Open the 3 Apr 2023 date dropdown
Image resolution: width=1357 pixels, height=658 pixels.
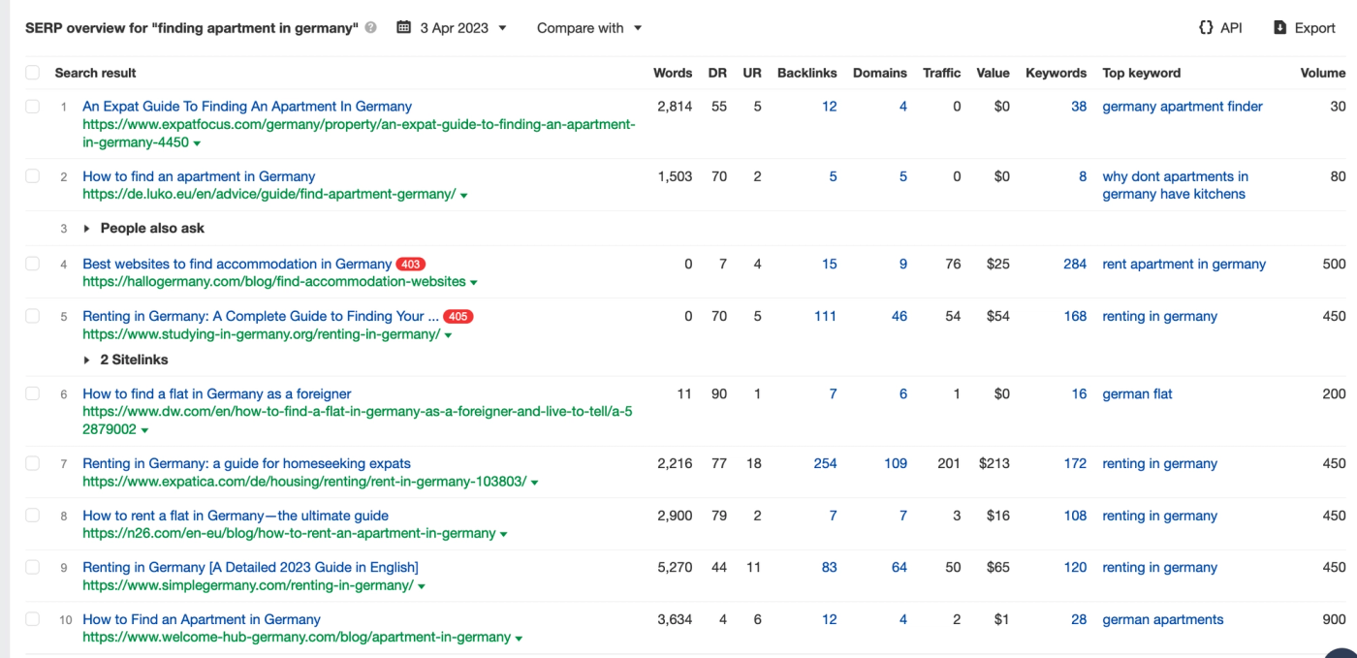pyautogui.click(x=456, y=27)
